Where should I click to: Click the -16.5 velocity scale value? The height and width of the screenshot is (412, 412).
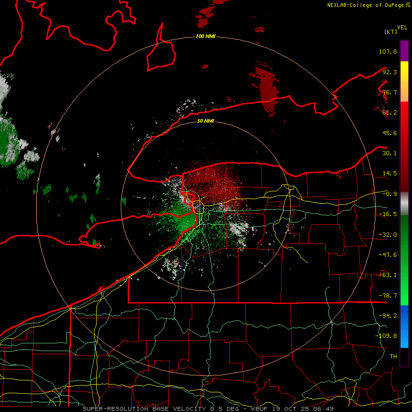pos(388,214)
